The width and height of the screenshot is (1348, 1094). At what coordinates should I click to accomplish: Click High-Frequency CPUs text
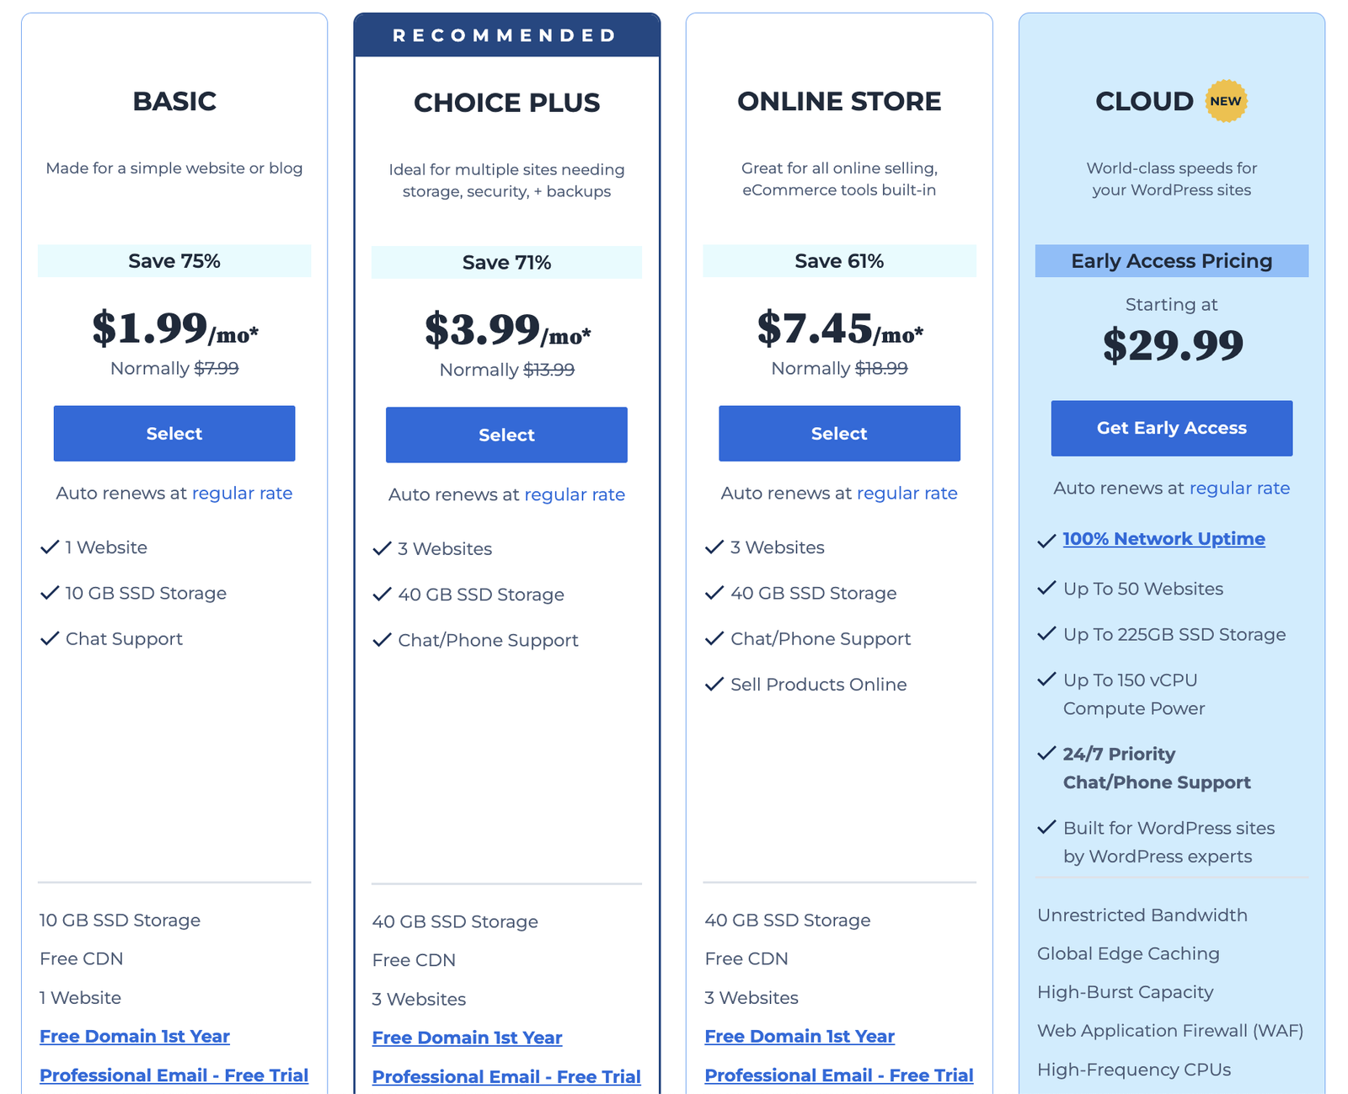[x=1134, y=1070]
